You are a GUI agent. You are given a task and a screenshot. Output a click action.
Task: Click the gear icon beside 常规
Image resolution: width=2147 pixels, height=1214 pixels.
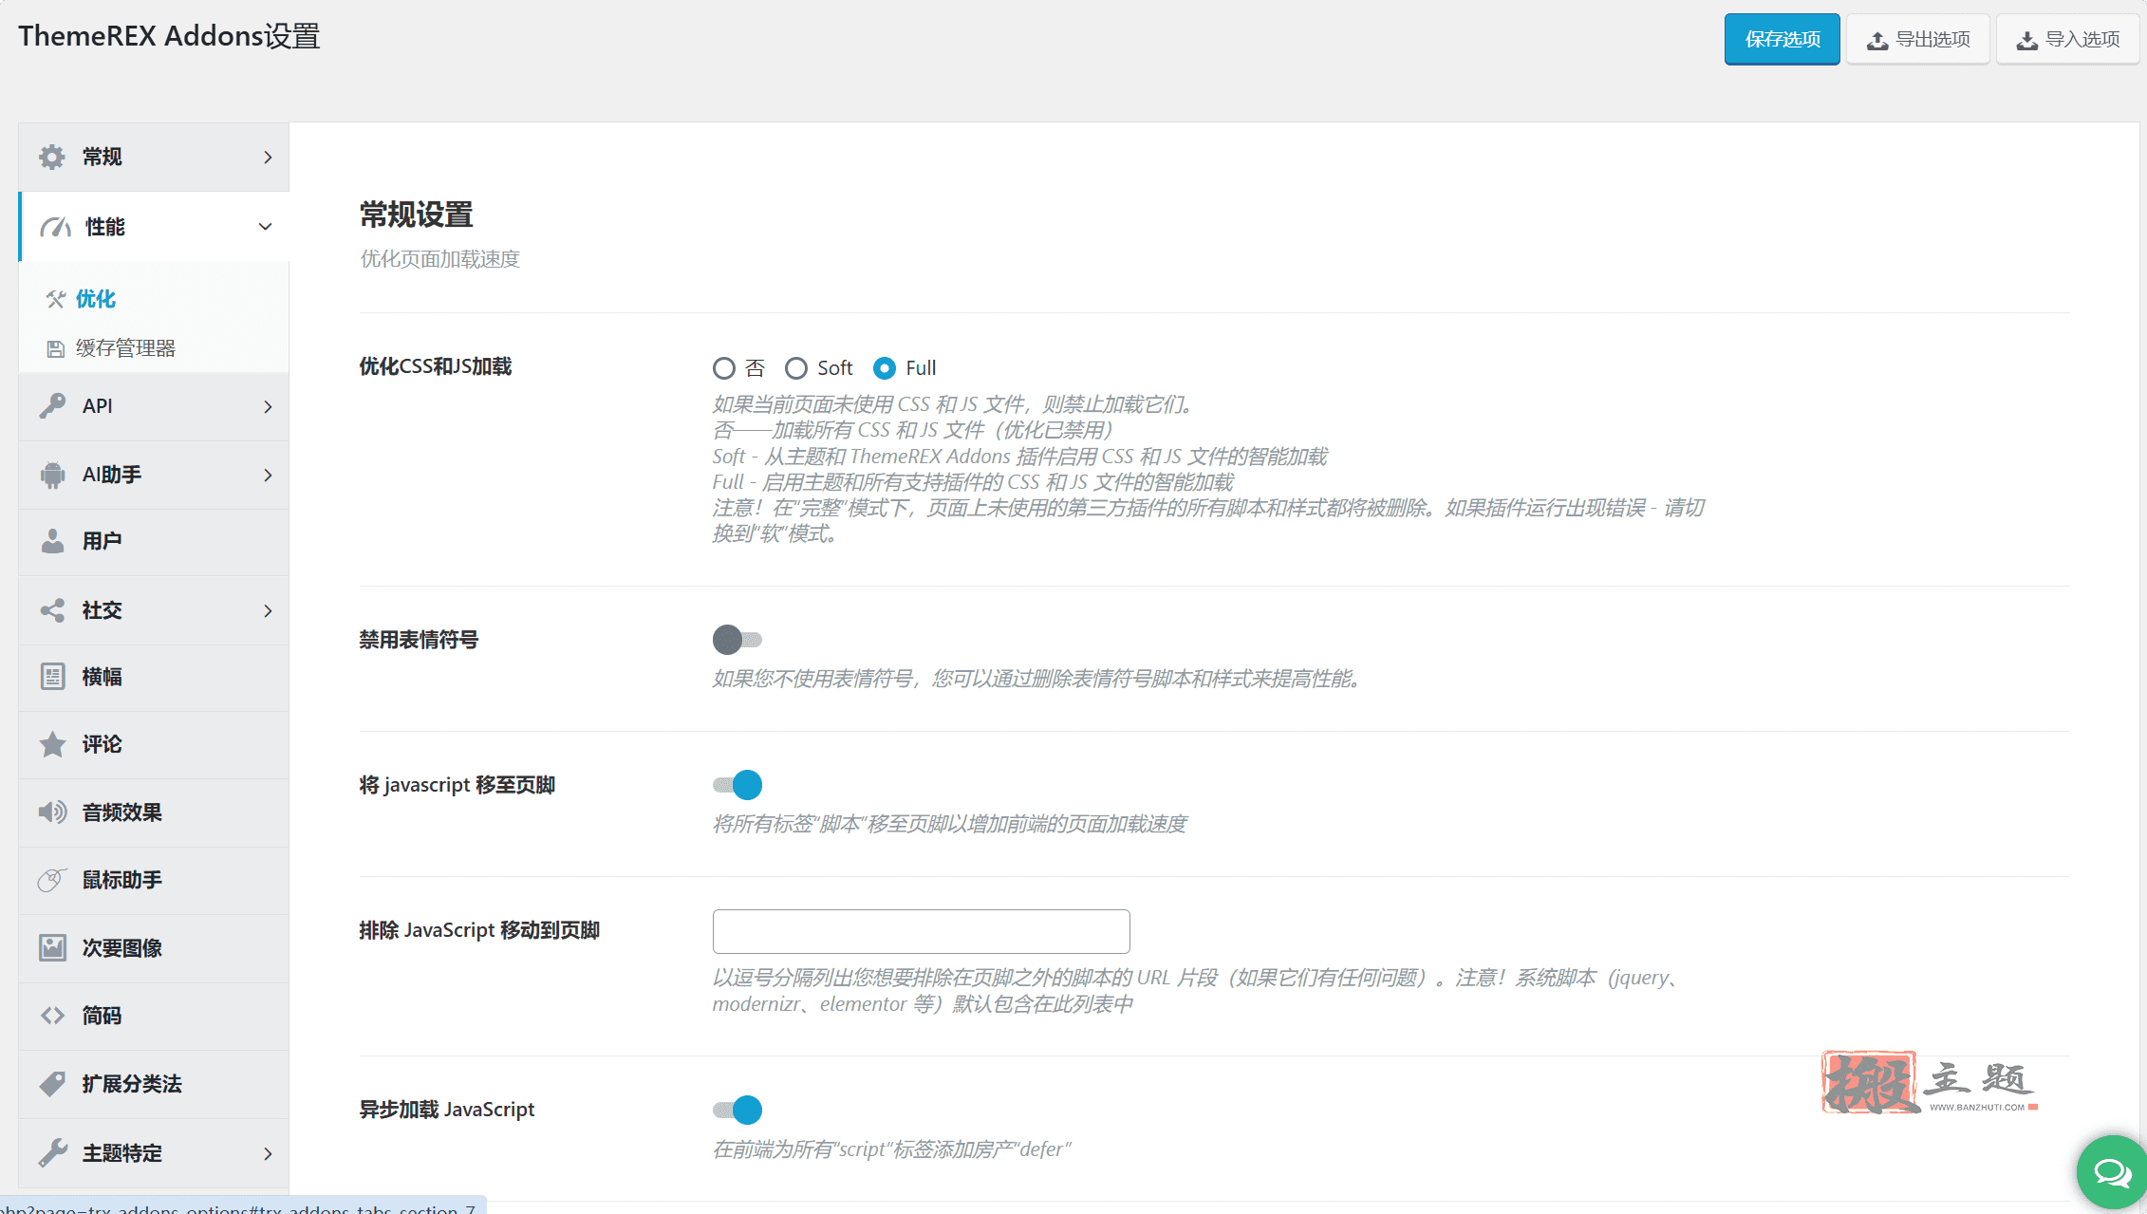pos(52,157)
